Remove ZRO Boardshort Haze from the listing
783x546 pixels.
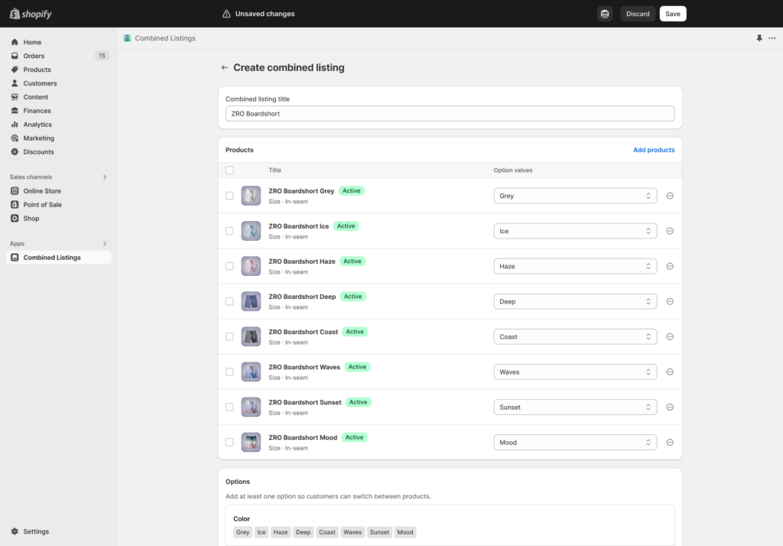(x=670, y=266)
